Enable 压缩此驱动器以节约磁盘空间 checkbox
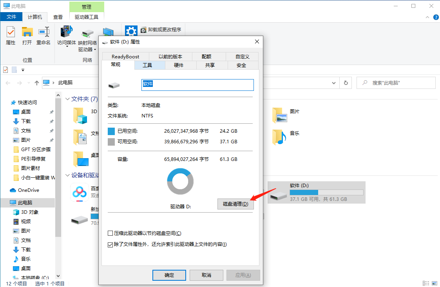 click(x=110, y=233)
